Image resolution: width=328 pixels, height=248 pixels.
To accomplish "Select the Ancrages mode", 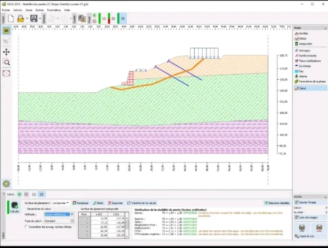I will pyautogui.click(x=302, y=50).
